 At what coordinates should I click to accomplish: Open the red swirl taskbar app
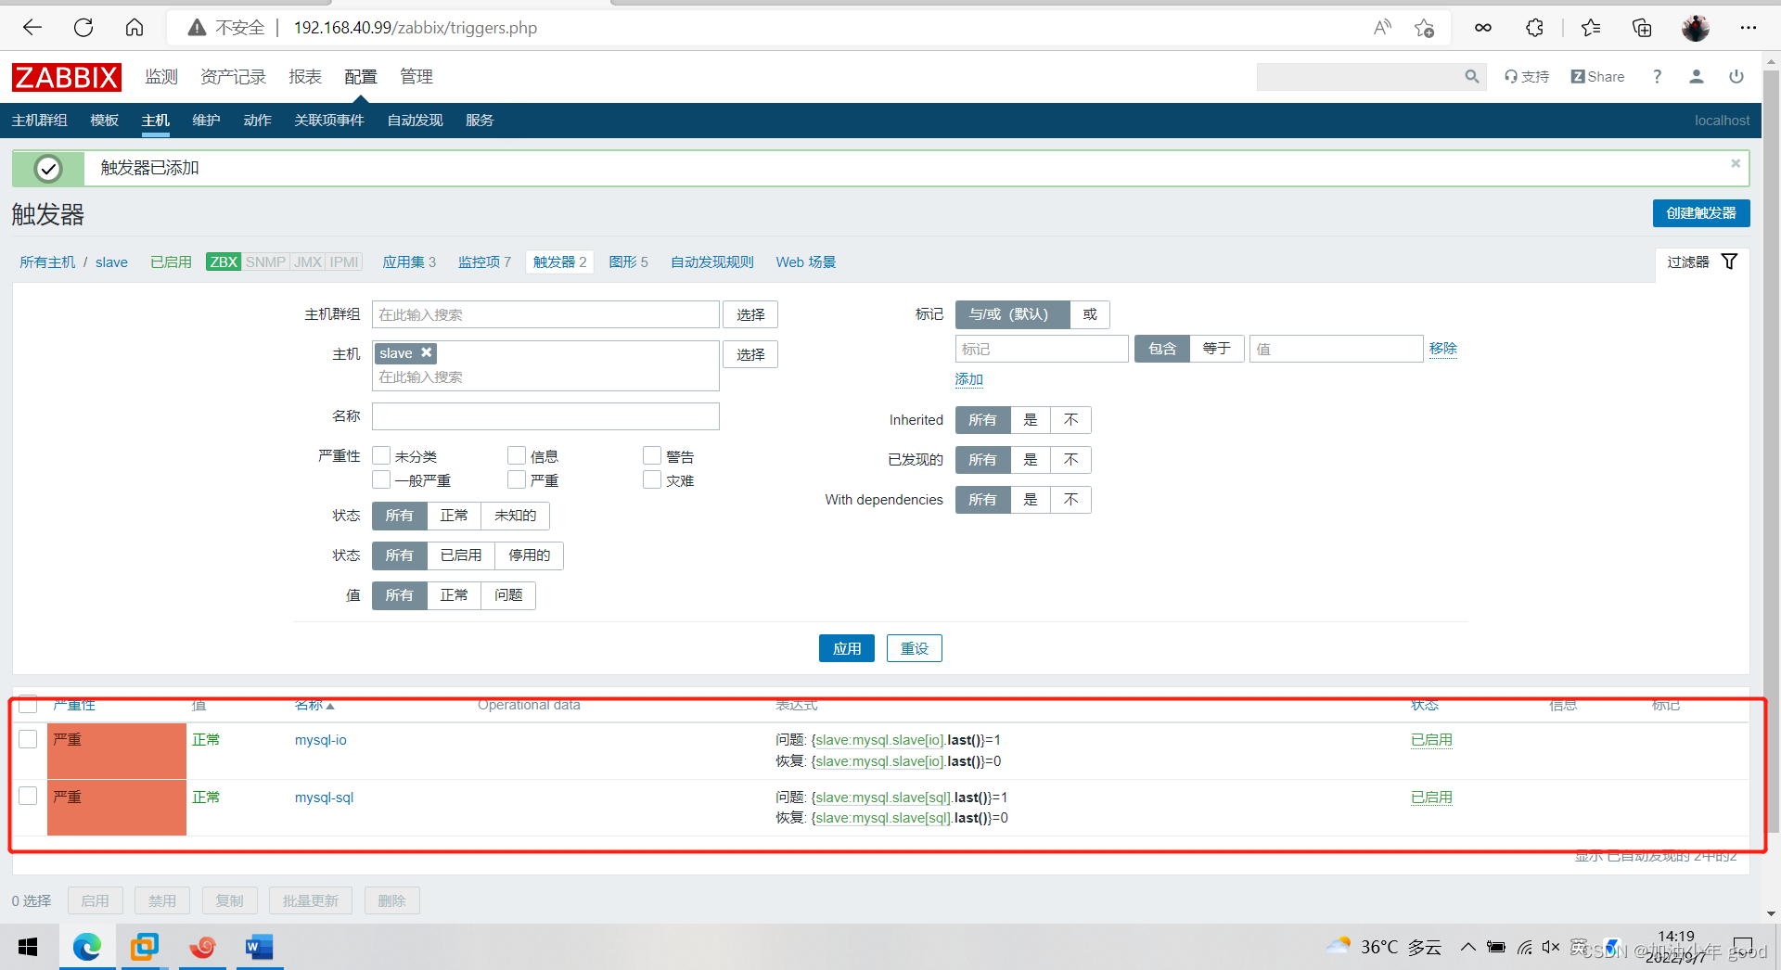tap(202, 947)
